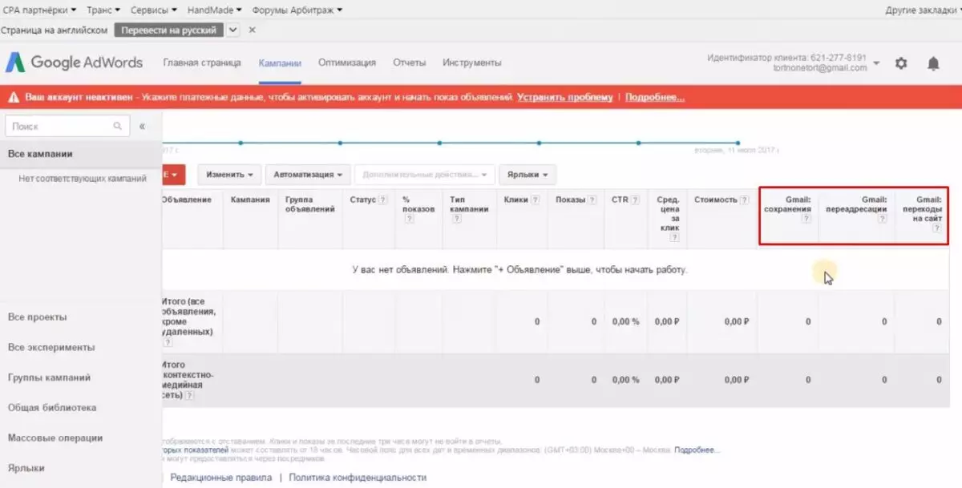
Task: Click Подробнее link in red banner
Action: click(655, 97)
